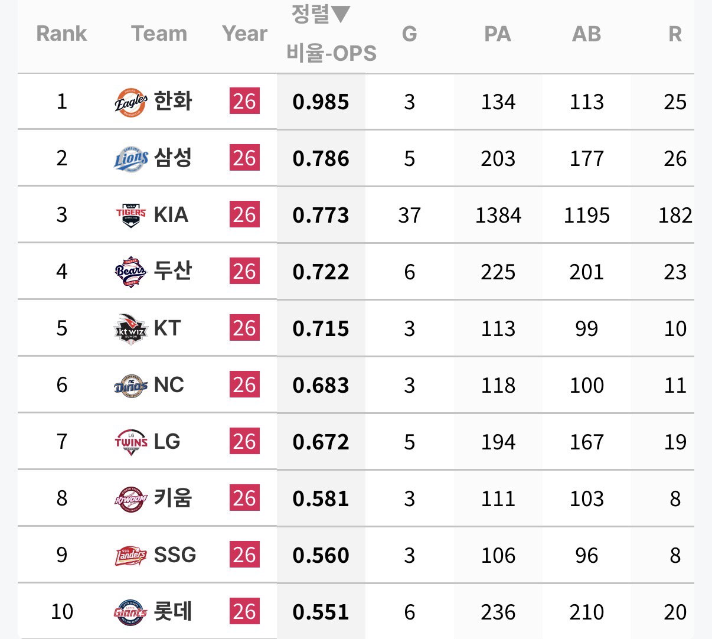Open the 롯데 team name link

(173, 611)
